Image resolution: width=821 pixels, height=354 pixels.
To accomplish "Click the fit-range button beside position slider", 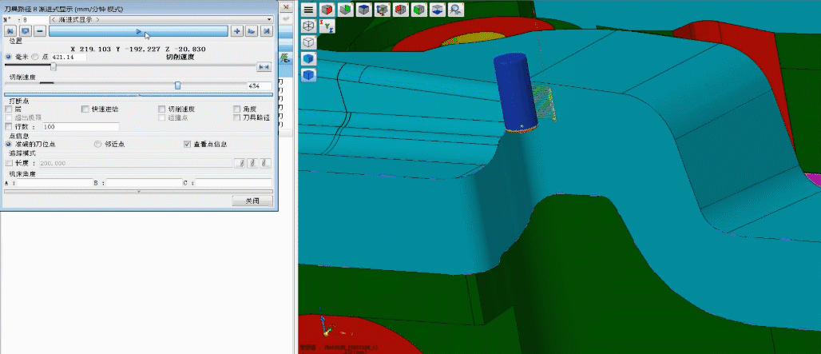I will [x=264, y=66].
